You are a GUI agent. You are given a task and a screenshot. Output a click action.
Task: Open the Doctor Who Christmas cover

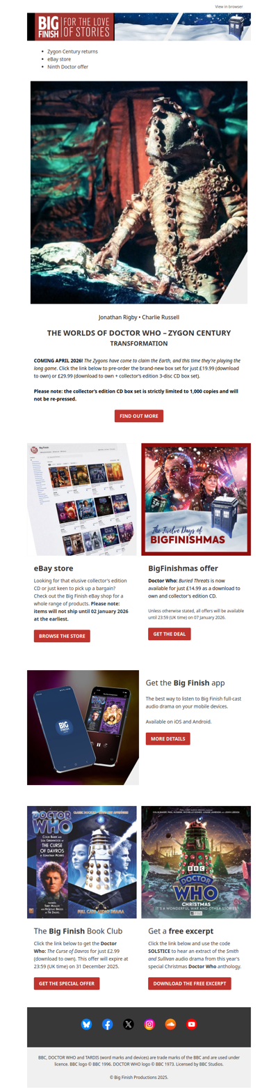pyautogui.click(x=196, y=862)
